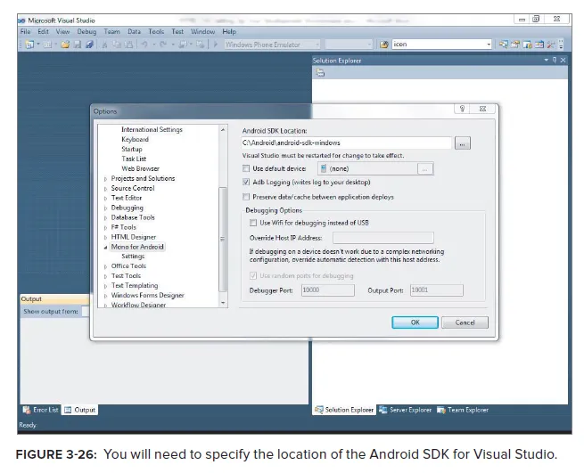The width and height of the screenshot is (584, 473).
Task: Open the Team menu
Action: coord(111,32)
